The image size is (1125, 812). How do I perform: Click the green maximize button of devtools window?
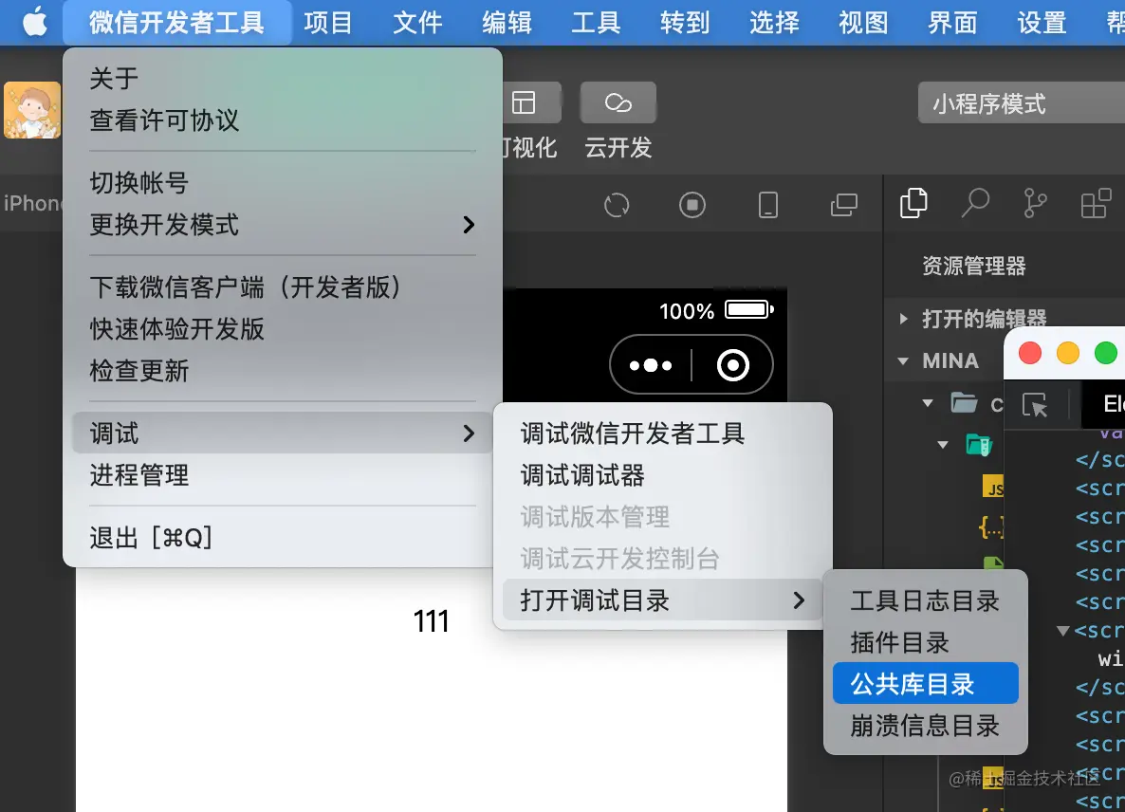click(1106, 353)
